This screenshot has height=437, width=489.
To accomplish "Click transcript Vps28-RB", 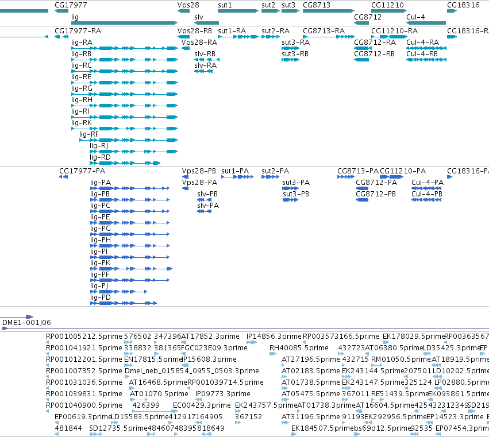I will 183,37.
